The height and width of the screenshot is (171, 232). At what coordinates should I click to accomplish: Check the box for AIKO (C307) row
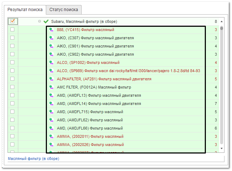13,38
